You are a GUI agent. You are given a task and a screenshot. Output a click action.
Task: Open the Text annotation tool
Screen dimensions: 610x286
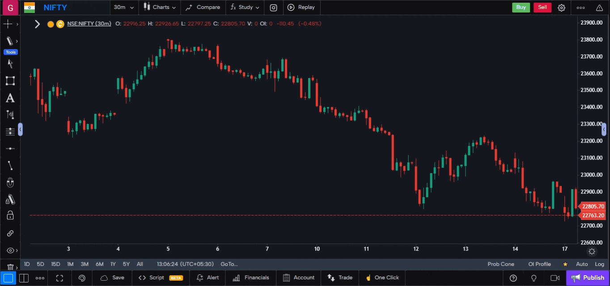(x=10, y=98)
